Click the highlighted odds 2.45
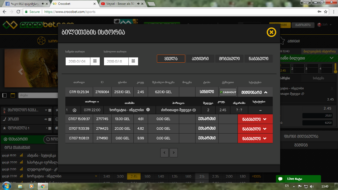The height and width of the screenshot is (190, 338). point(134,176)
